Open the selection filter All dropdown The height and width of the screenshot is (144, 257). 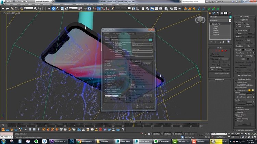(29, 8)
